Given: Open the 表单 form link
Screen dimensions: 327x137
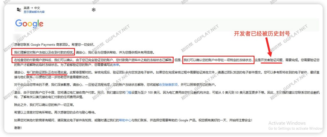Looking at the screenshot, I should click(x=116, y=65).
